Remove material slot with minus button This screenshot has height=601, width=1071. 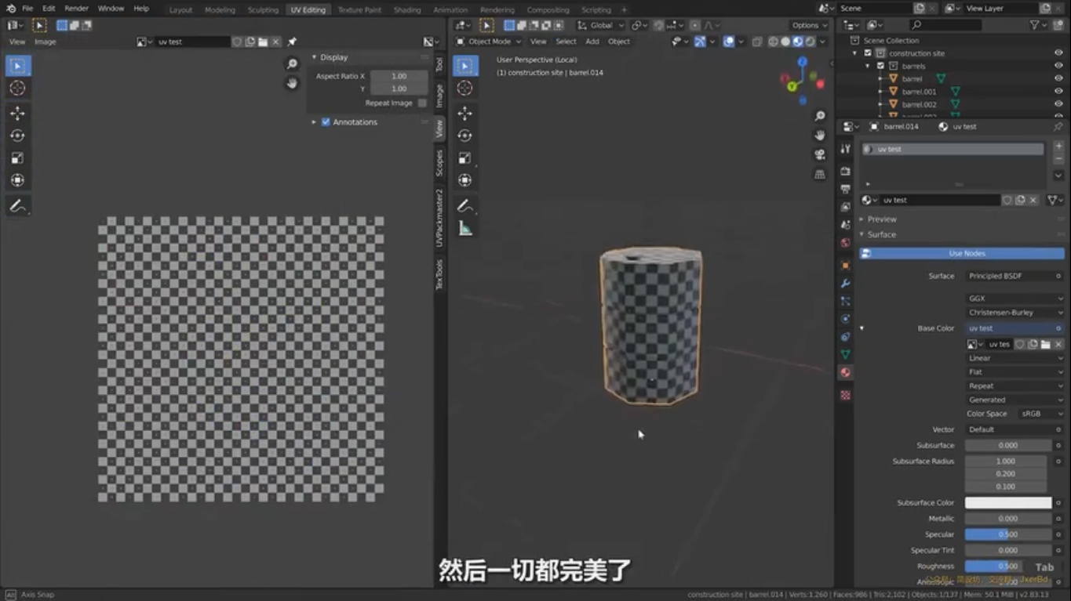pyautogui.click(x=1058, y=159)
